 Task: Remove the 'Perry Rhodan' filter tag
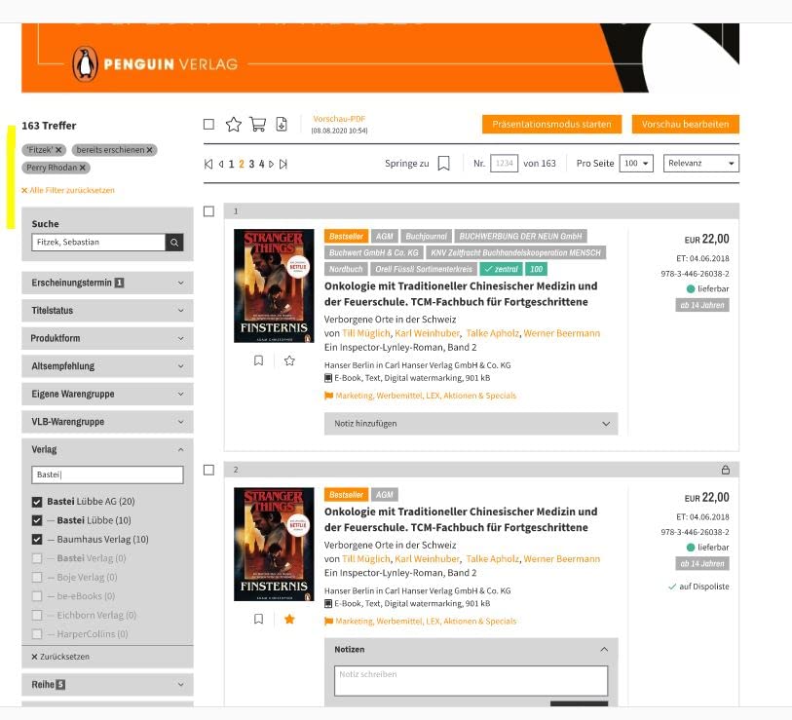click(83, 168)
